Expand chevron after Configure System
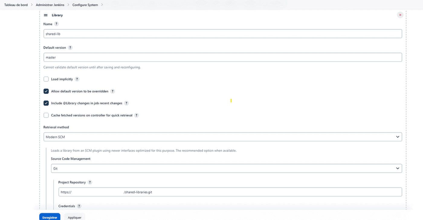This screenshot has width=423, height=220. (x=102, y=5)
